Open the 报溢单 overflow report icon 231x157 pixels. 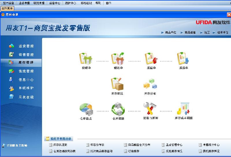[151, 59]
